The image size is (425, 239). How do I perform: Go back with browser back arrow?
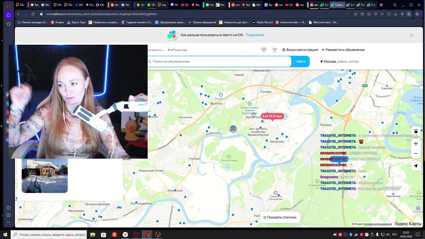tap(18, 14)
